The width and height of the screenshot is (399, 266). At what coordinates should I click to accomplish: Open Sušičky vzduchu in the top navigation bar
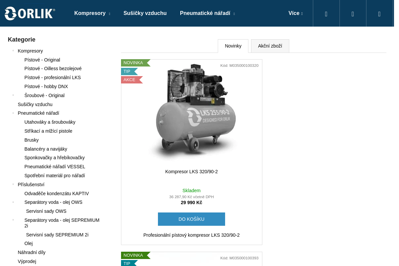coord(145,13)
